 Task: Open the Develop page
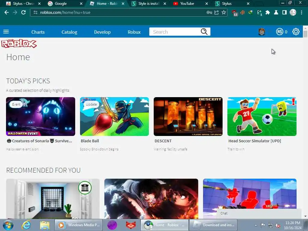click(102, 32)
